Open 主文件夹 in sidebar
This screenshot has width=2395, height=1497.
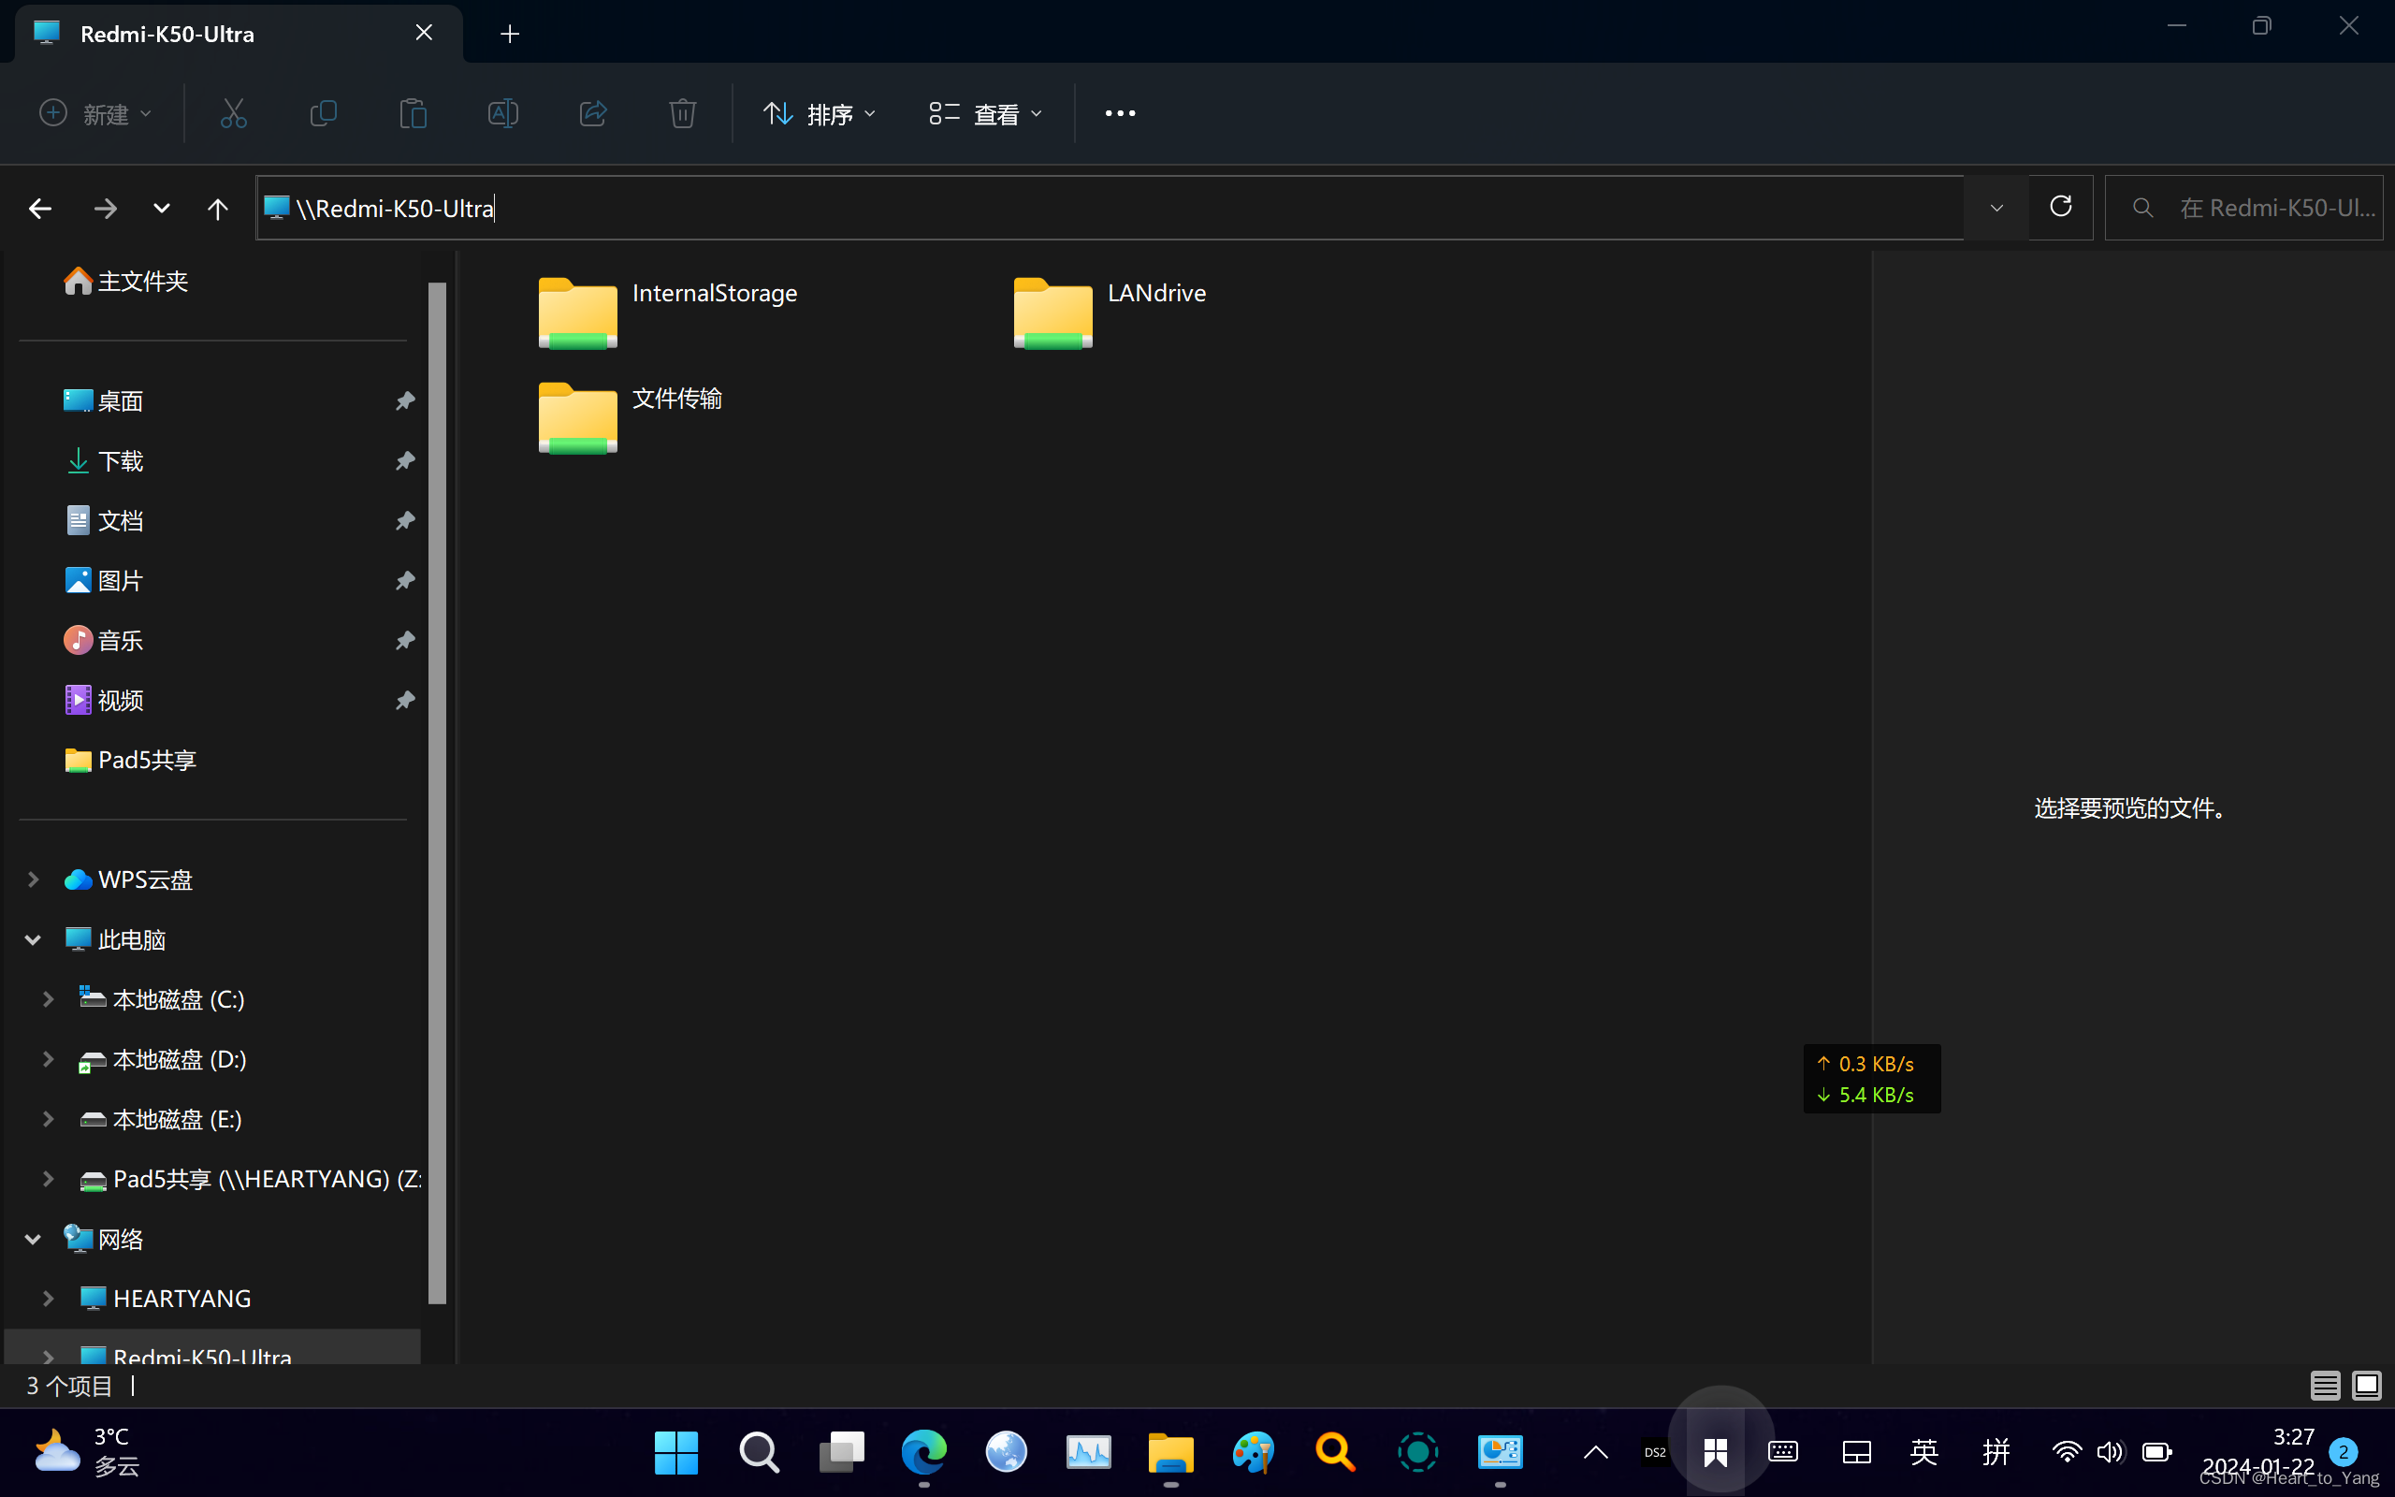[125, 282]
